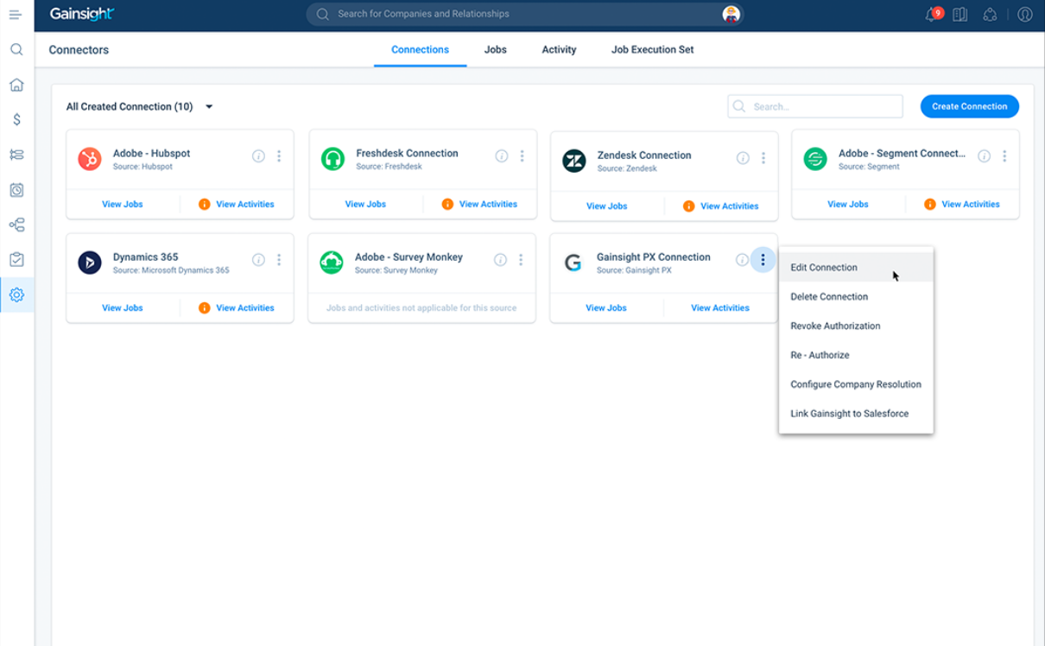View Jobs for Freshdesk Connection
This screenshot has width=1045, height=646.
tap(365, 205)
